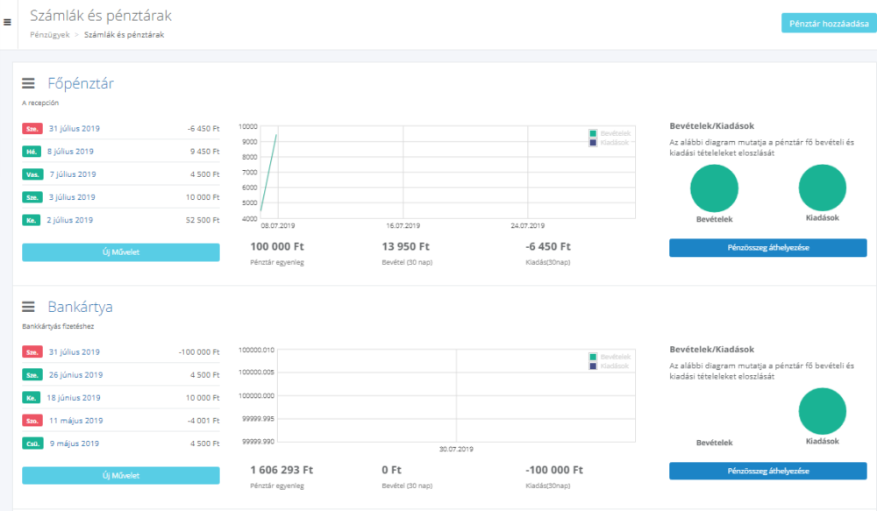
Task: Click the green Vas. badge for 7 július
Action: coord(32,174)
